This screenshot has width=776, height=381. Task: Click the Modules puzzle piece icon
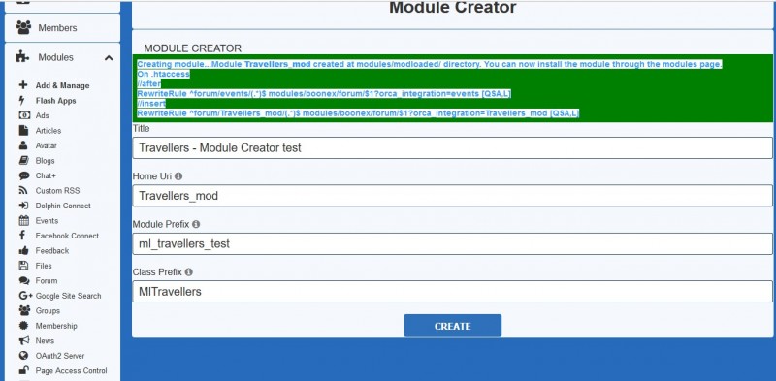(22, 57)
